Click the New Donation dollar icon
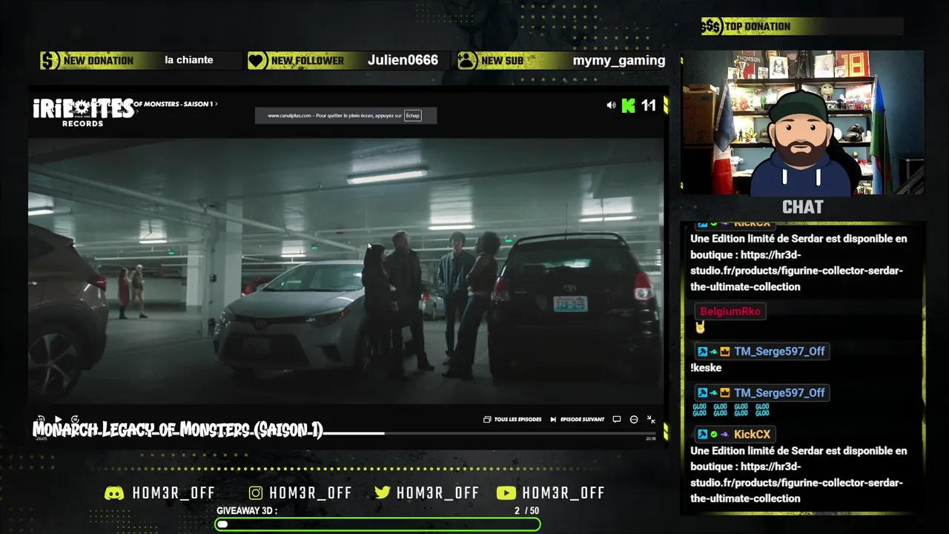Screen dimensions: 949x534 (x=50, y=61)
